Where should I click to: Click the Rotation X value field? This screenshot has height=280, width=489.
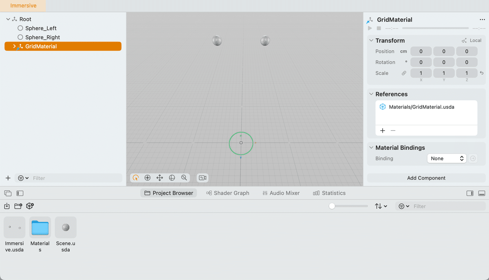point(421,62)
